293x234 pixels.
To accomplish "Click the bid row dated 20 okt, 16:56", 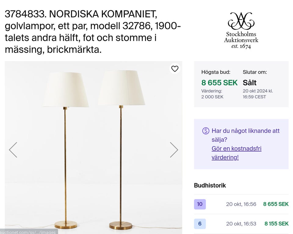I will (x=241, y=204).
